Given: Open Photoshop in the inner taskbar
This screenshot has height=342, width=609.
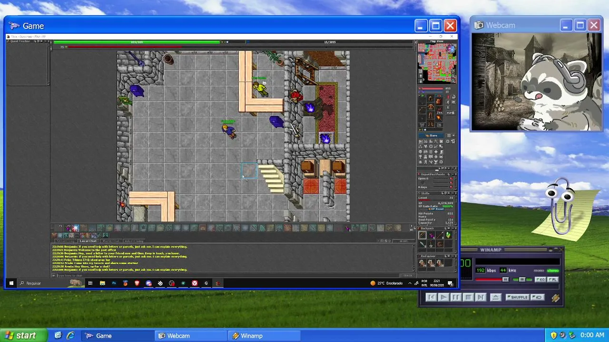Looking at the screenshot, I should pyautogui.click(x=114, y=283).
